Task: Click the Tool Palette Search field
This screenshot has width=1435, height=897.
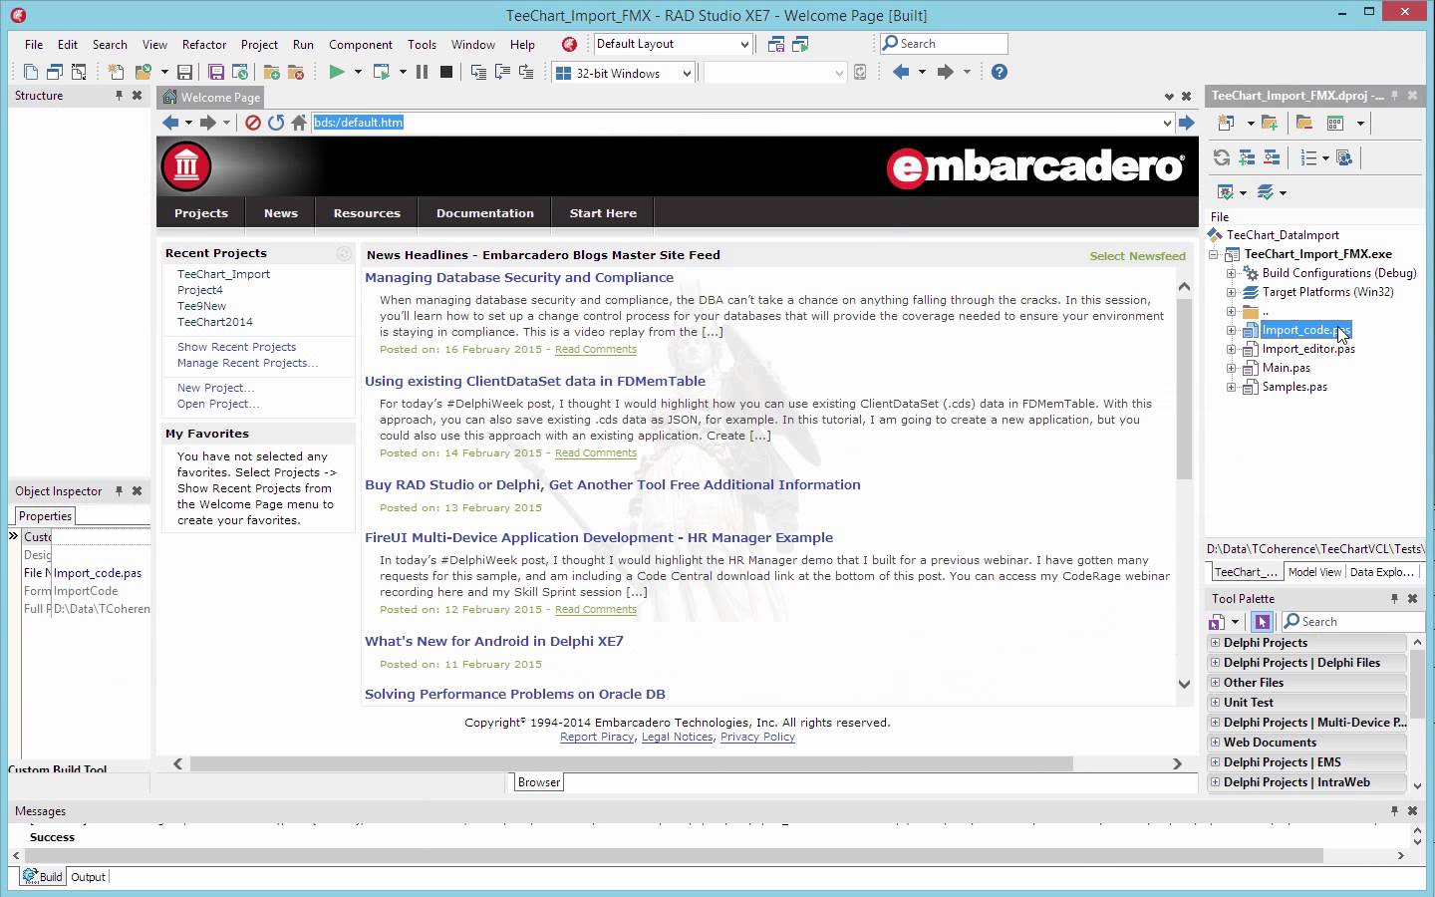Action: [1352, 622]
